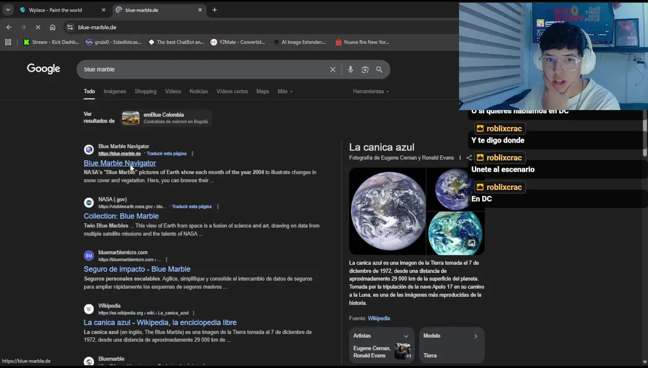
Task: Open the tab search dropdown arrow
Action: (8, 10)
